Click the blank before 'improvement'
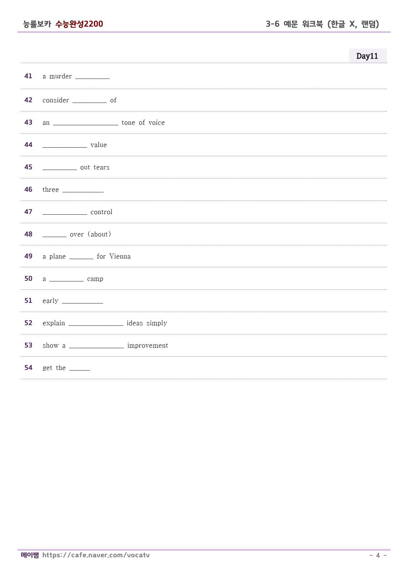The image size is (408, 576). click(x=96, y=347)
